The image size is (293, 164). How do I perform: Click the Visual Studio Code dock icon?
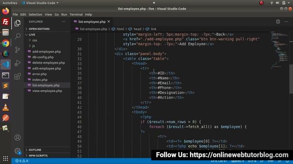pos(5,64)
